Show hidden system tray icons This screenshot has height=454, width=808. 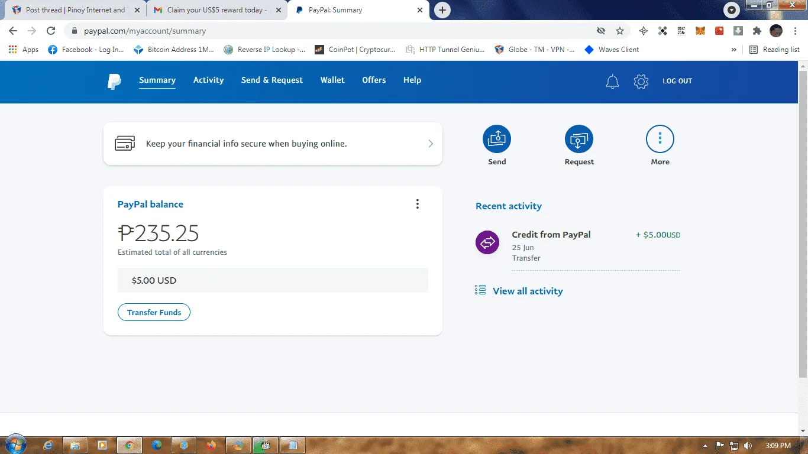tap(705, 446)
